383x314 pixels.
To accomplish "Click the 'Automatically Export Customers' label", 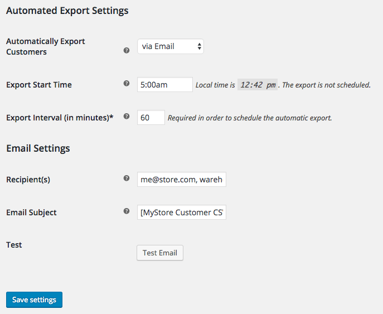I will pyautogui.click(x=45, y=46).
